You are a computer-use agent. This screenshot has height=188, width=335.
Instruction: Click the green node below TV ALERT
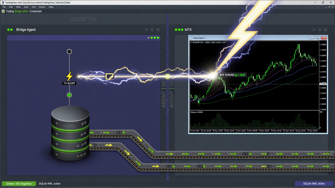69,95
